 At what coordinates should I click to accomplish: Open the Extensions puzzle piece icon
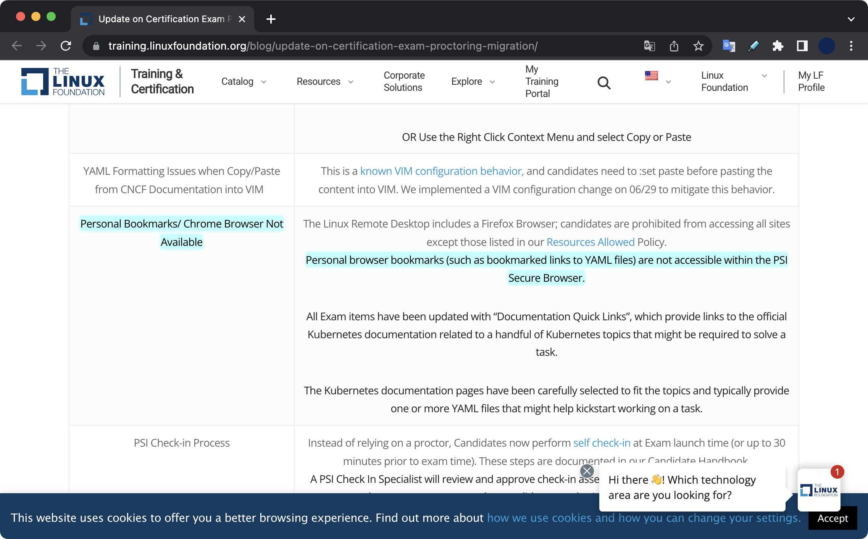(778, 46)
